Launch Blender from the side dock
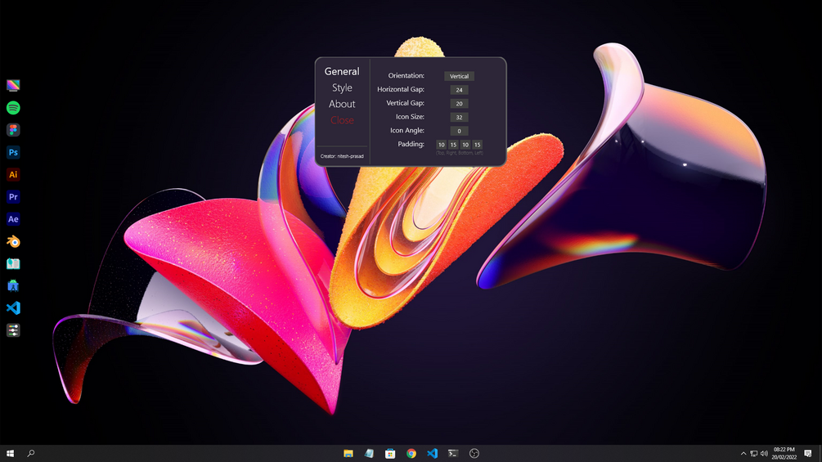Image resolution: width=822 pixels, height=462 pixels. pyautogui.click(x=13, y=241)
